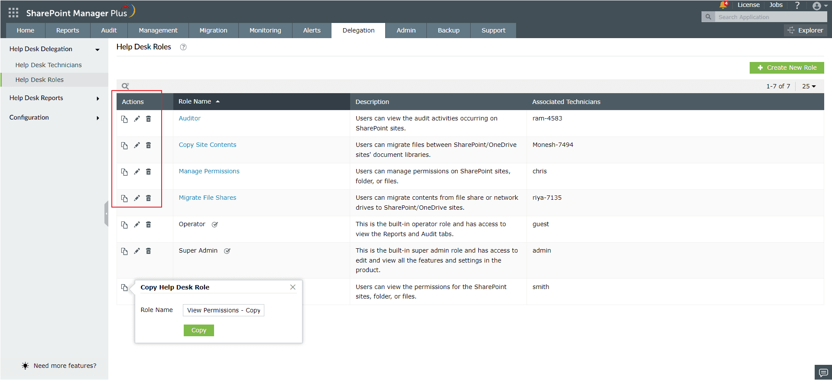
Task: Sort table by Role Name column
Action: coord(199,101)
